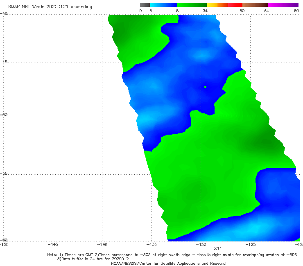Click the note '3)Data buffer is 24 hrs'
Image resolution: width=303 pixels, height=266 pixels.
coord(94,259)
